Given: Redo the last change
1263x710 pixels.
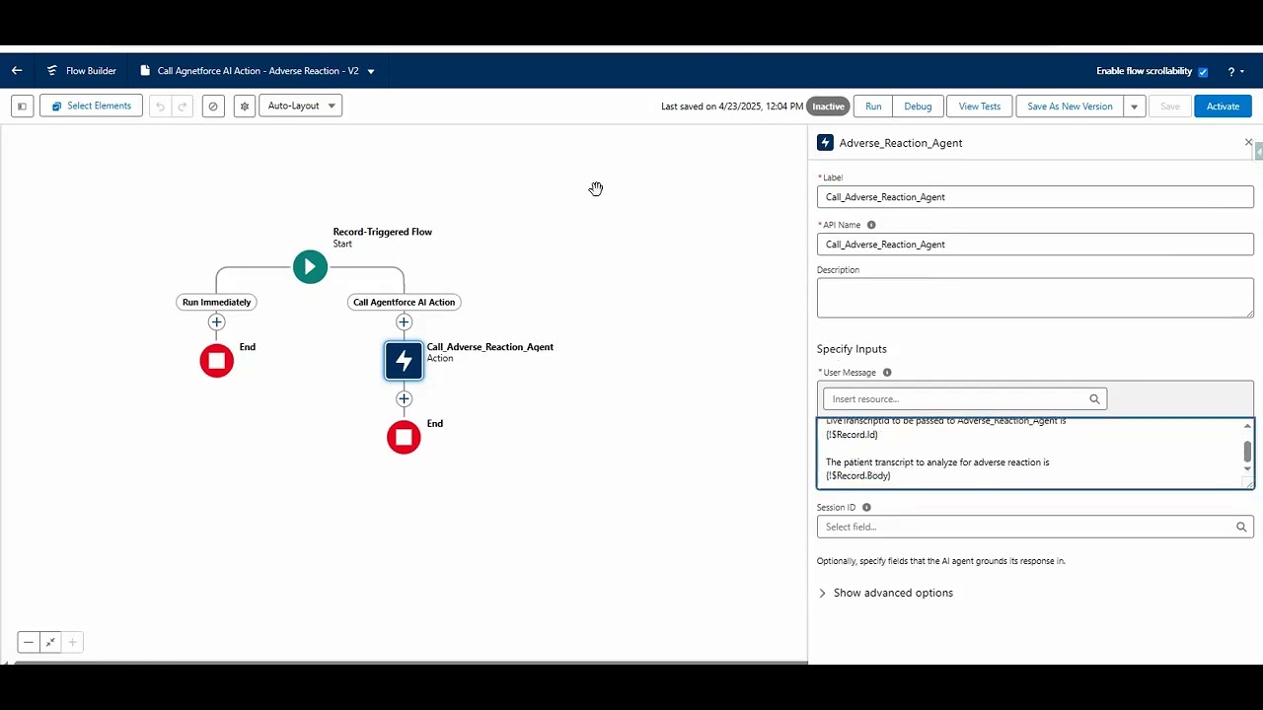Looking at the screenshot, I should click(182, 106).
